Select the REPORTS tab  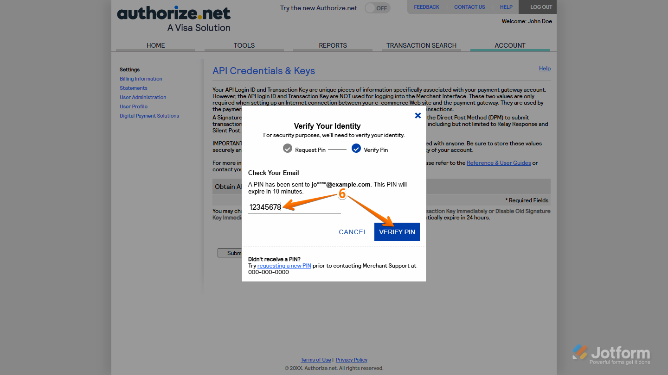coord(333,45)
